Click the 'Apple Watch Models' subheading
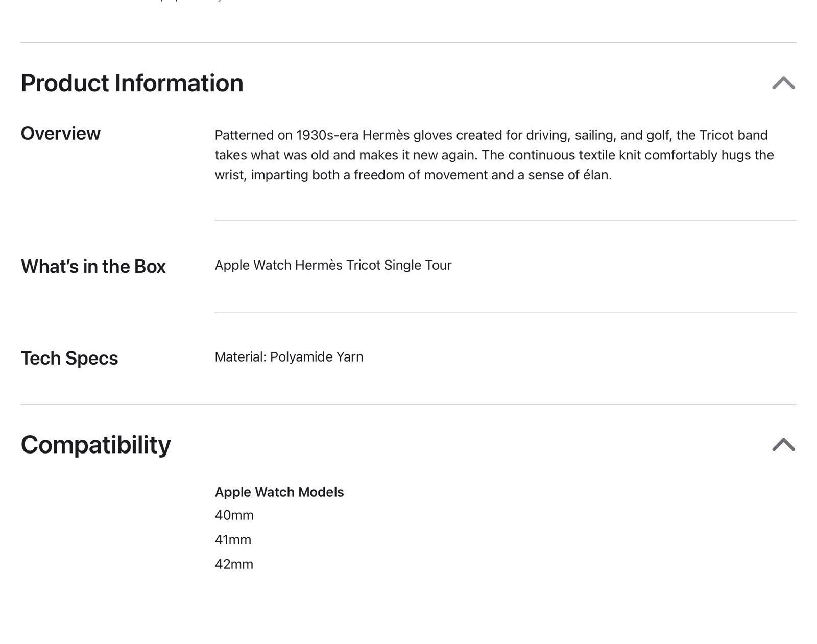The height and width of the screenshot is (644, 817). pyautogui.click(x=279, y=492)
